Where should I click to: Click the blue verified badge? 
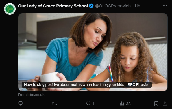point(91,6)
